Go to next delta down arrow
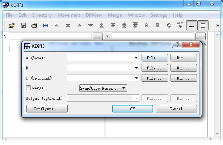This screenshot has width=223, height=145. click(x=91, y=26)
